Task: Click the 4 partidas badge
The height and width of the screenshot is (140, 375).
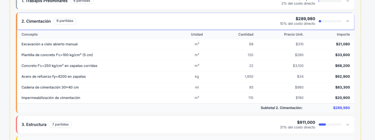Action: (x=82, y=1)
